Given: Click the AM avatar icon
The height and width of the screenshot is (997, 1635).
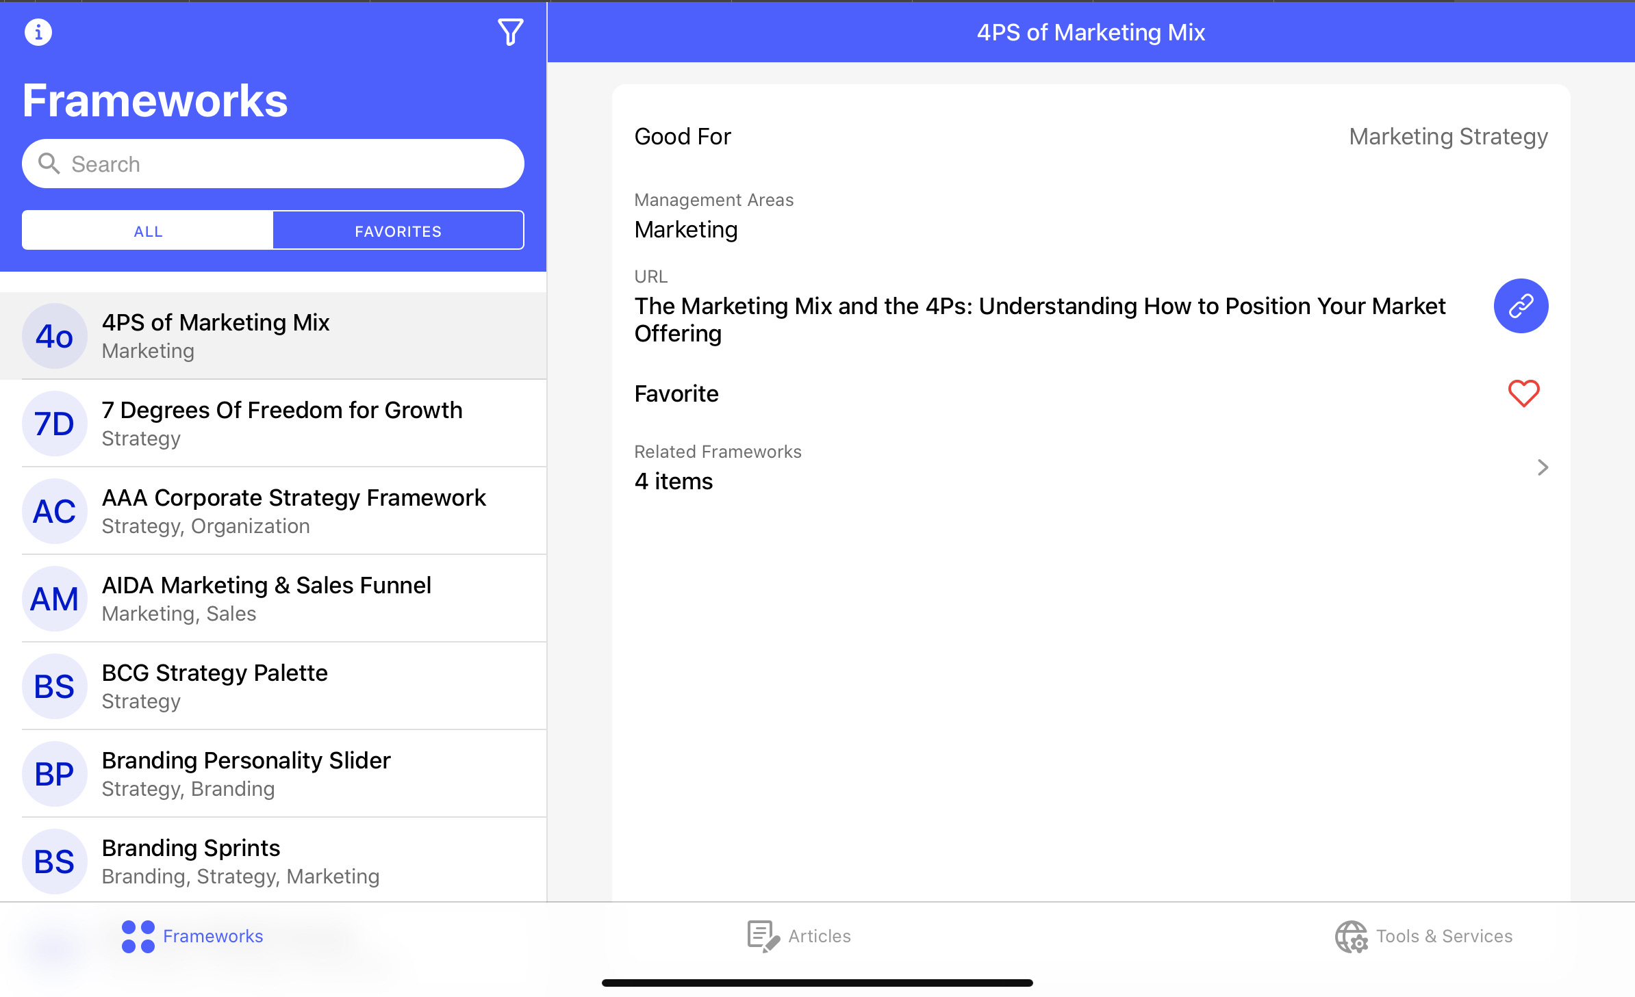Looking at the screenshot, I should click(55, 599).
